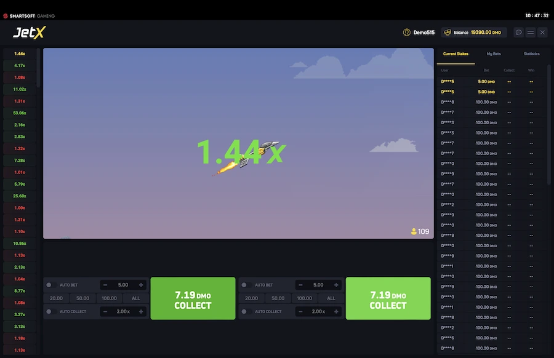Click the Collect column header
554x358 pixels.
(509, 70)
